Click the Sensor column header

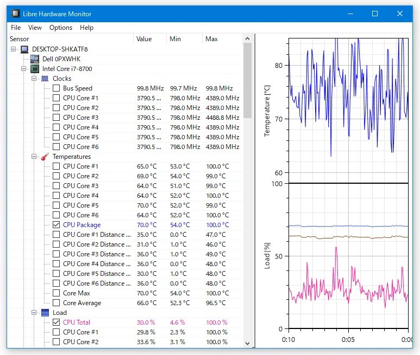tap(71, 39)
